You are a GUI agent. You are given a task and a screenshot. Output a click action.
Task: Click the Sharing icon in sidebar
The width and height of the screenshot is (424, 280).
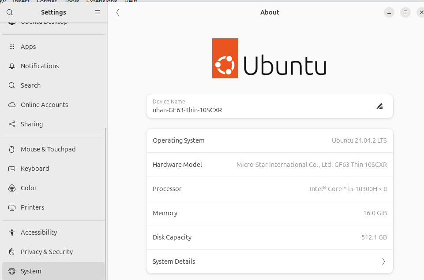click(x=12, y=124)
